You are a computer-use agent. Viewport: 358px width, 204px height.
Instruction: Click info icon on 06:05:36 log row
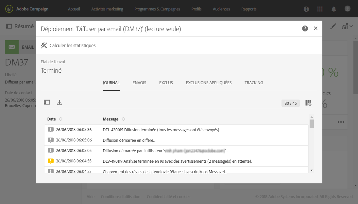point(50,130)
